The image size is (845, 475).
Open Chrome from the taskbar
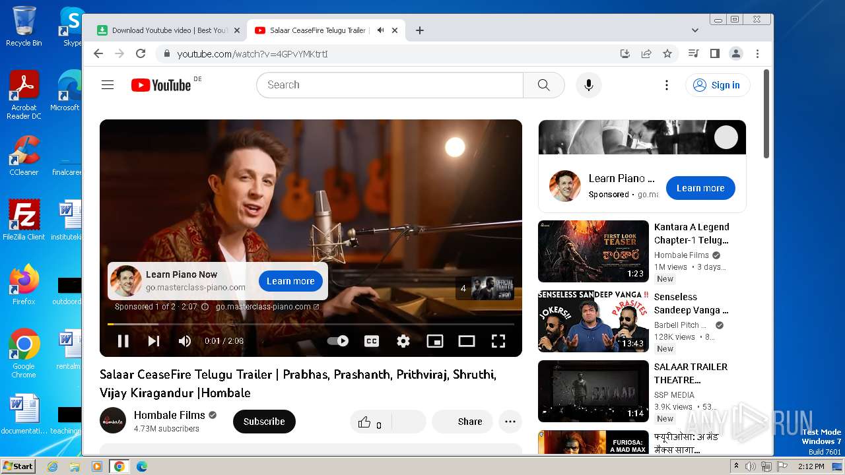tap(119, 466)
